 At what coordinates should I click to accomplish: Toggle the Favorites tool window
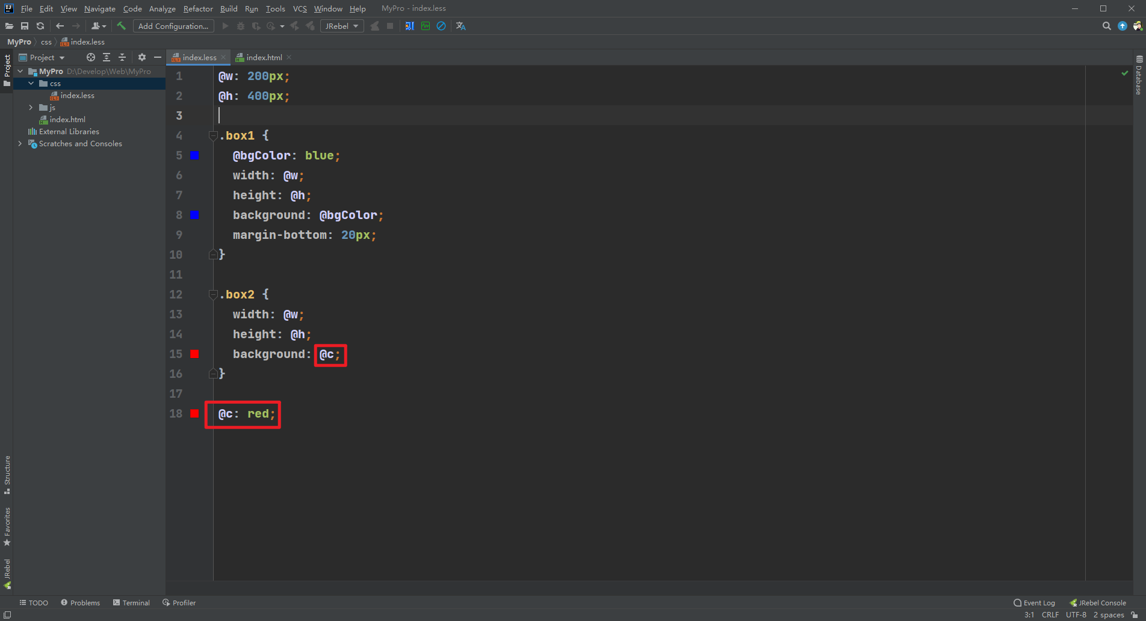(7, 527)
